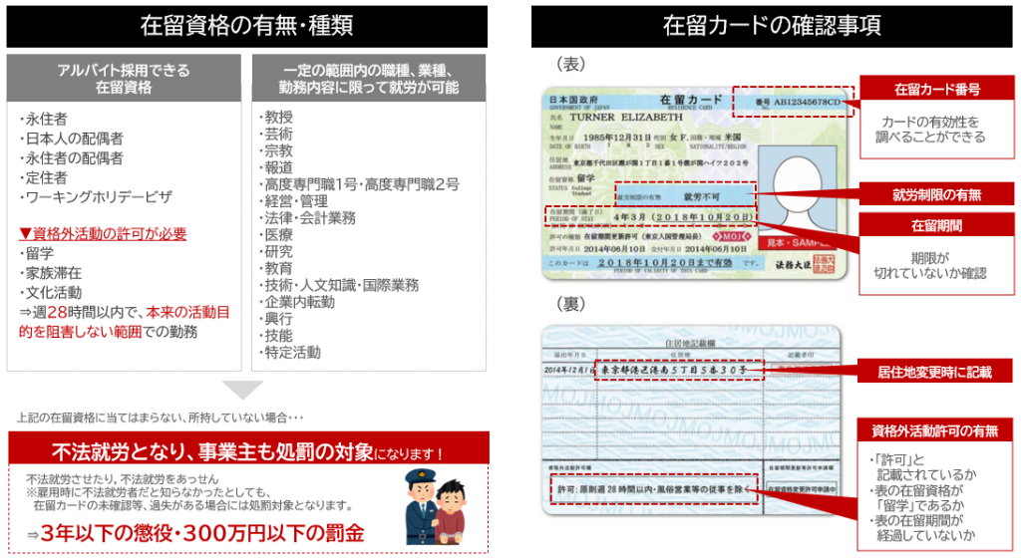Click the back residence card sample image
1021x560 pixels.
tap(692, 420)
